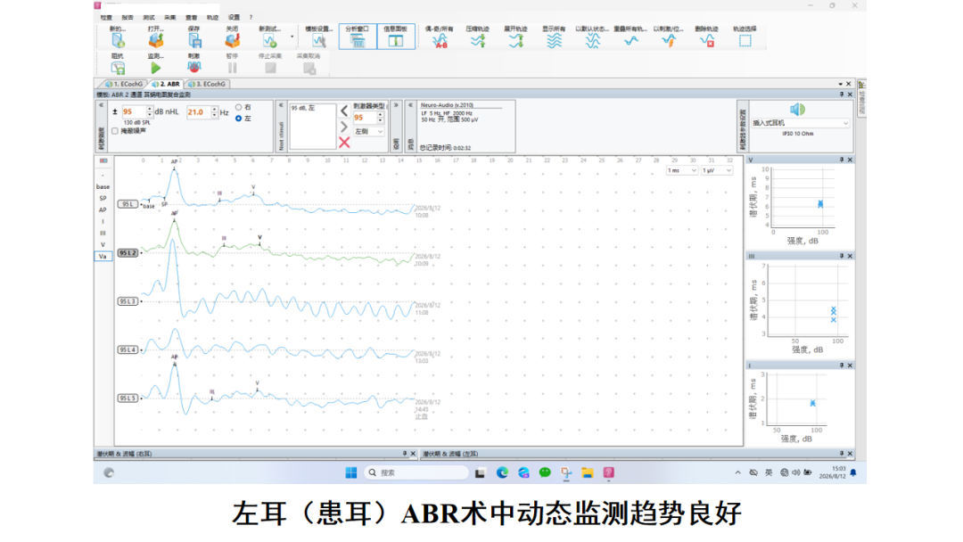Click the 显示所有 show all traces icon
The image size is (963, 542).
point(554,40)
